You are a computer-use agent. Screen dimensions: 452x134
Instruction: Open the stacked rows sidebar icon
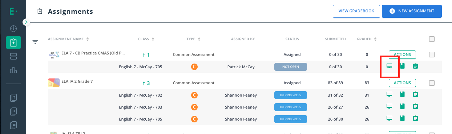tap(13, 56)
